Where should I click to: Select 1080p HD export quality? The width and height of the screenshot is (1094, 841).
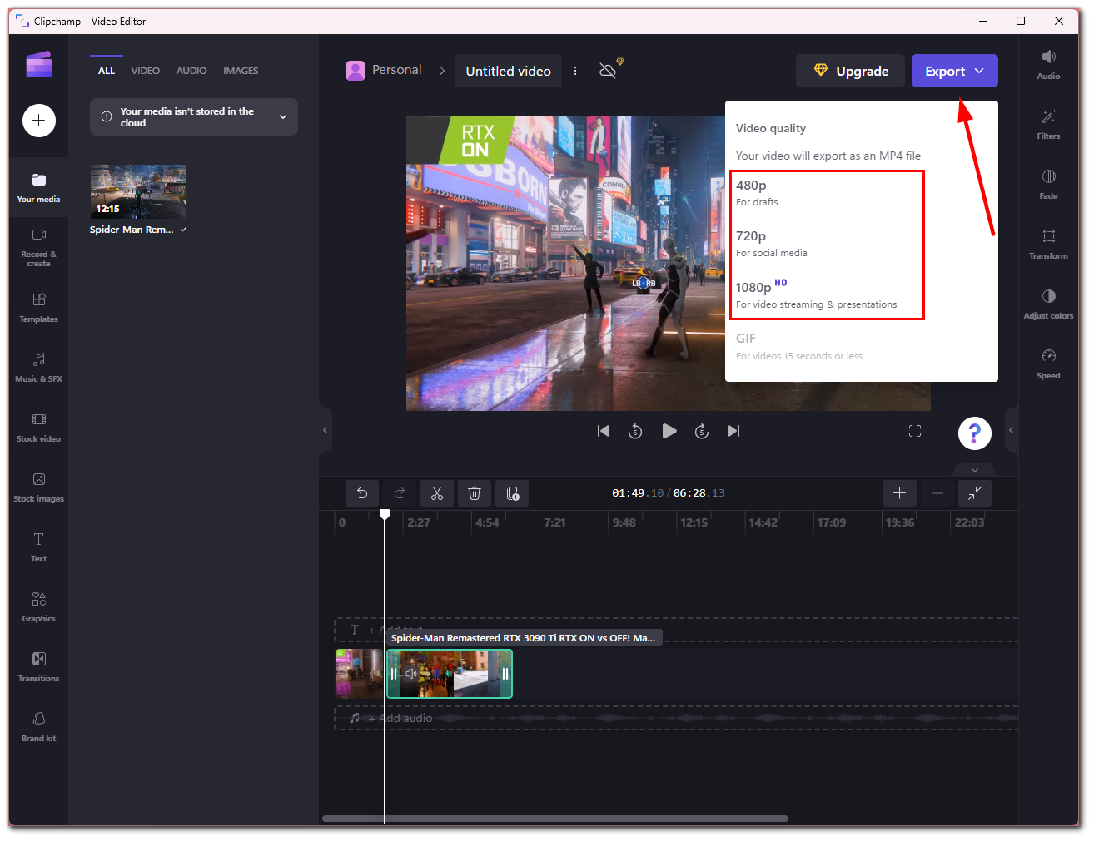[x=827, y=294]
